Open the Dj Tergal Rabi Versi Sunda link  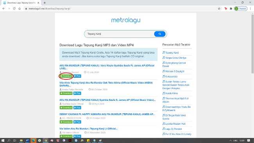174,117
